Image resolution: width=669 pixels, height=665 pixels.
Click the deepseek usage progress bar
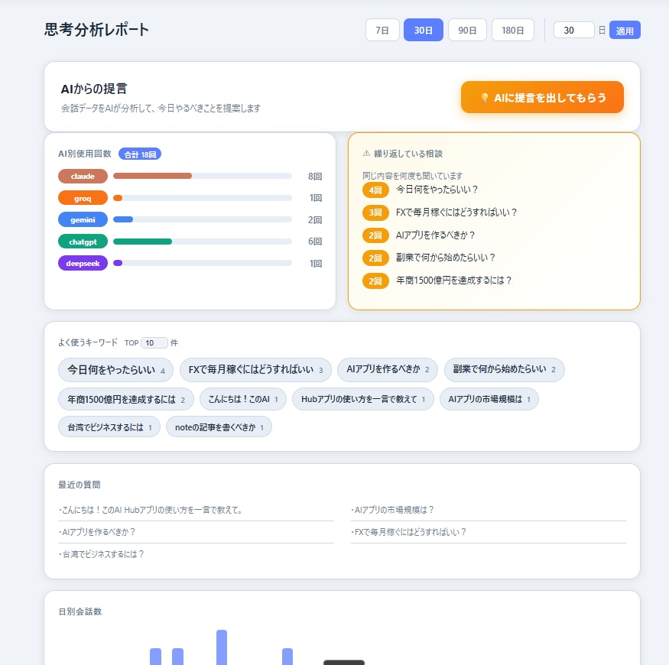[203, 263]
